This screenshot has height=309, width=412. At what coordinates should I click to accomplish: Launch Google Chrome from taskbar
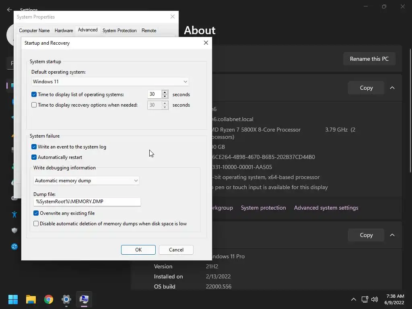point(49,299)
